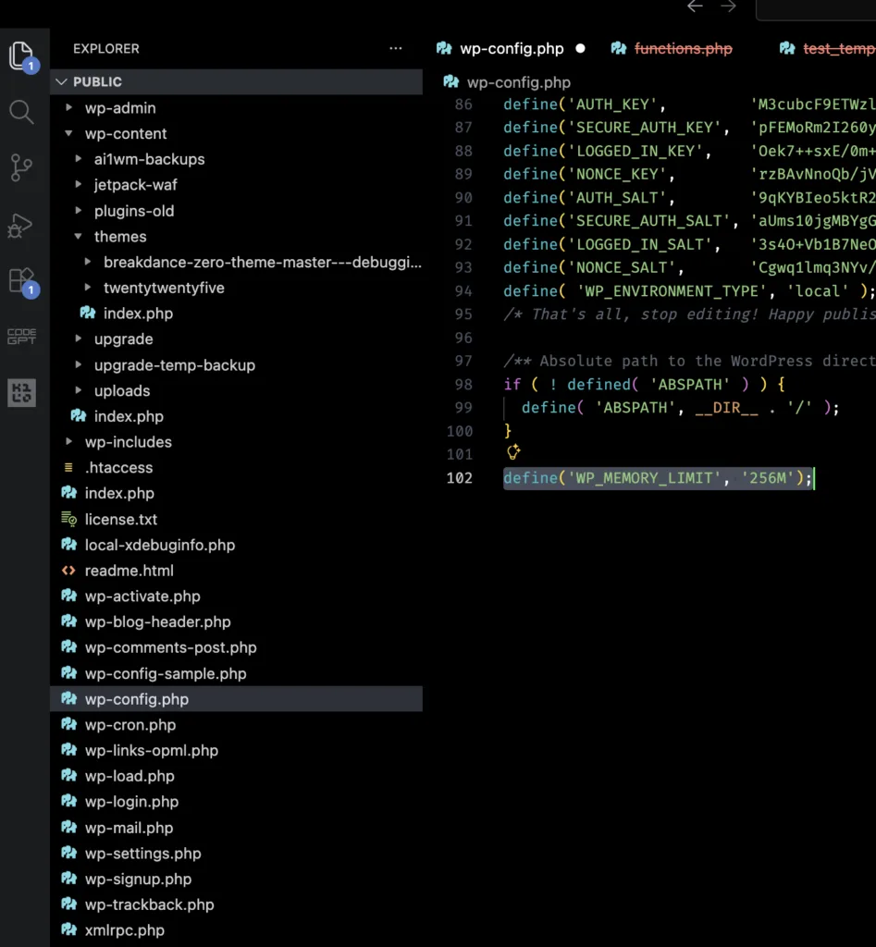Open the Source Control view
This screenshot has height=947, width=876.
tap(22, 167)
